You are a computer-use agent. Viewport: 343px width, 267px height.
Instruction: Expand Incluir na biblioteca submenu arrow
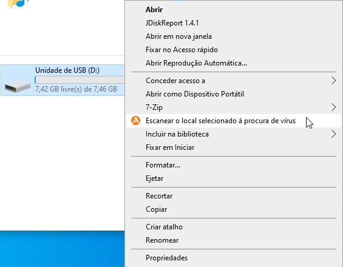[x=333, y=134]
